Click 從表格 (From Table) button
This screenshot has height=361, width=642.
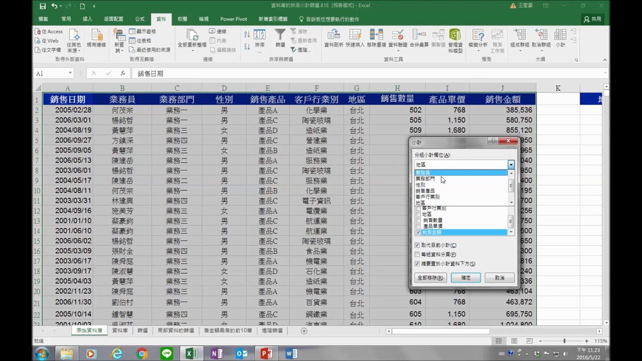139,41
